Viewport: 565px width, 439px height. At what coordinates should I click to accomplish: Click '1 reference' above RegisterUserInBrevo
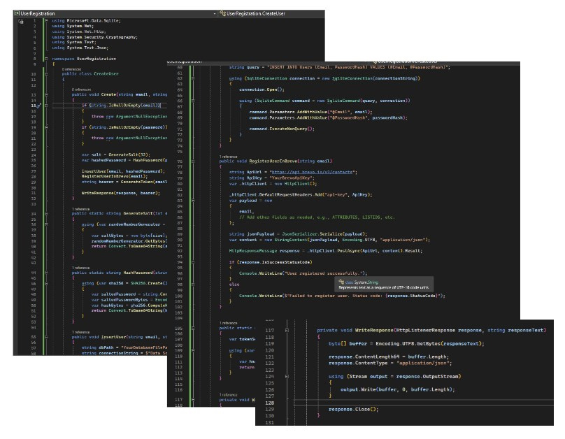coord(229,157)
